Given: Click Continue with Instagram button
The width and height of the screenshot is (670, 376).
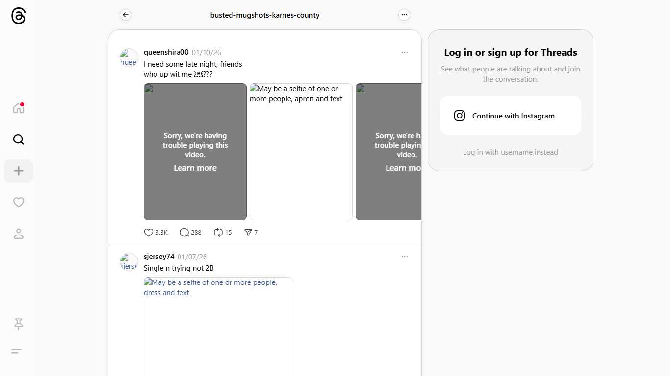Looking at the screenshot, I should 510,116.
